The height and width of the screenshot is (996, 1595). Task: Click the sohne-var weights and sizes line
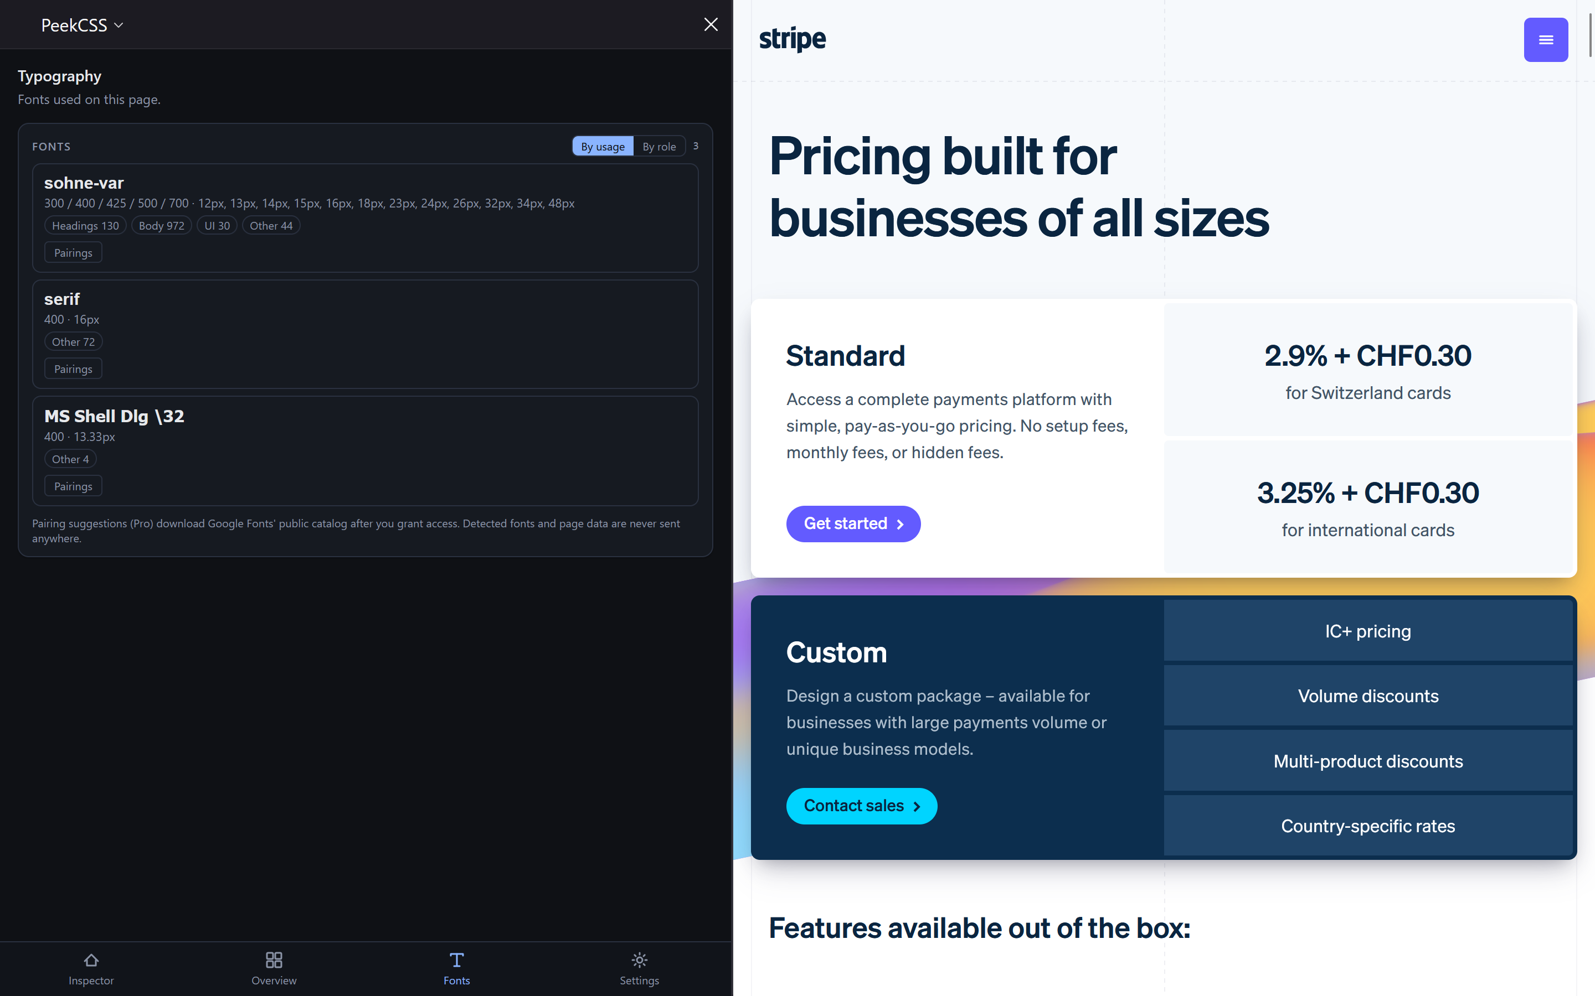tap(309, 204)
